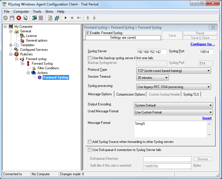Expand the Templates tree node
The height and width of the screenshot is (179, 222).
[11, 45]
